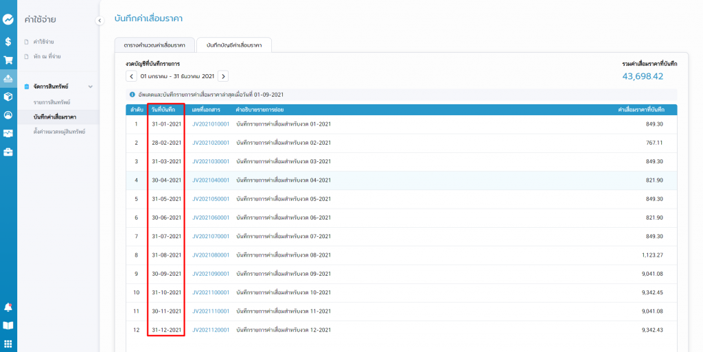This screenshot has height=352, width=703.
Task: Open document JV2021010001
Action: (211, 124)
